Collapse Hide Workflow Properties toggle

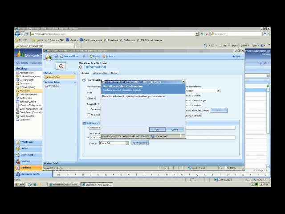[84, 80]
